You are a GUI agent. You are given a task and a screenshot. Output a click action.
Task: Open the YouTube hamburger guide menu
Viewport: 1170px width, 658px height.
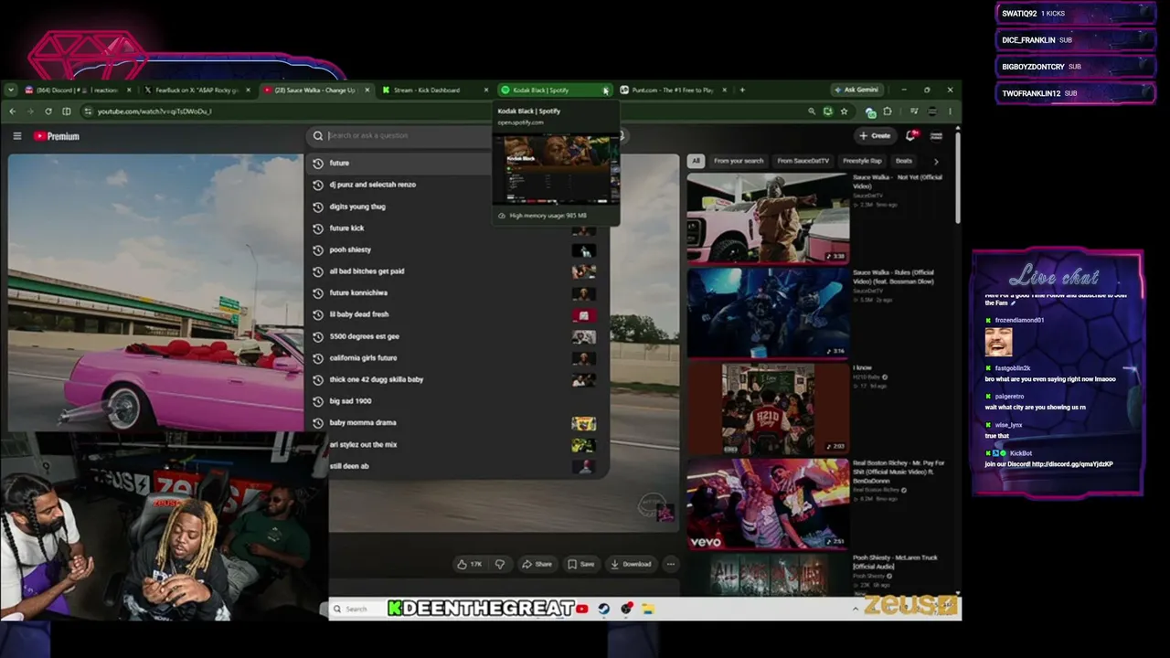point(16,136)
